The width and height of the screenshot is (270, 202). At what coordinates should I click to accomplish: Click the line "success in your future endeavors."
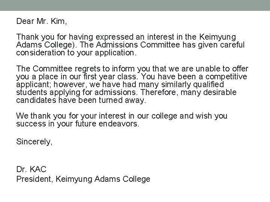click(x=78, y=124)
